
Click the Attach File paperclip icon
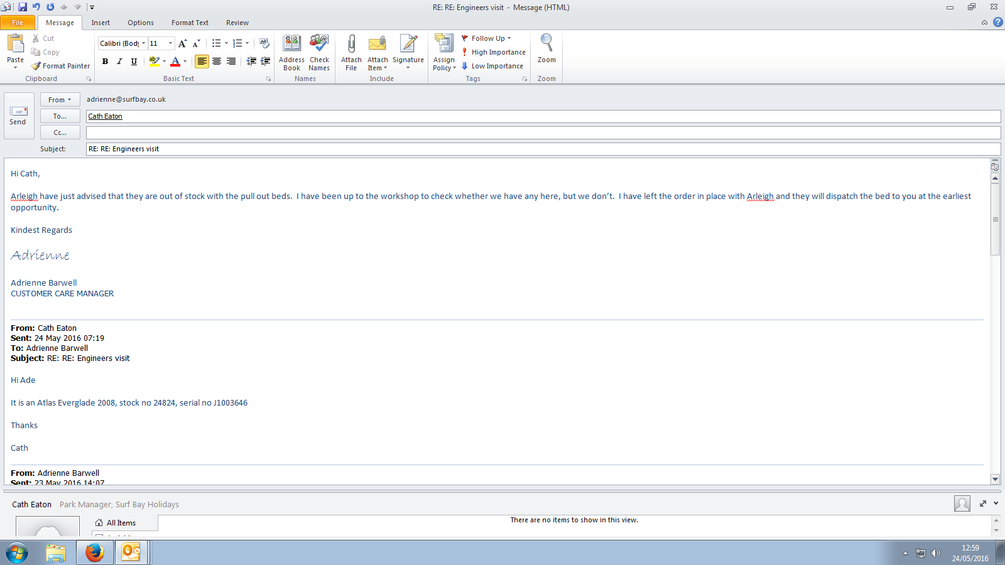351,45
